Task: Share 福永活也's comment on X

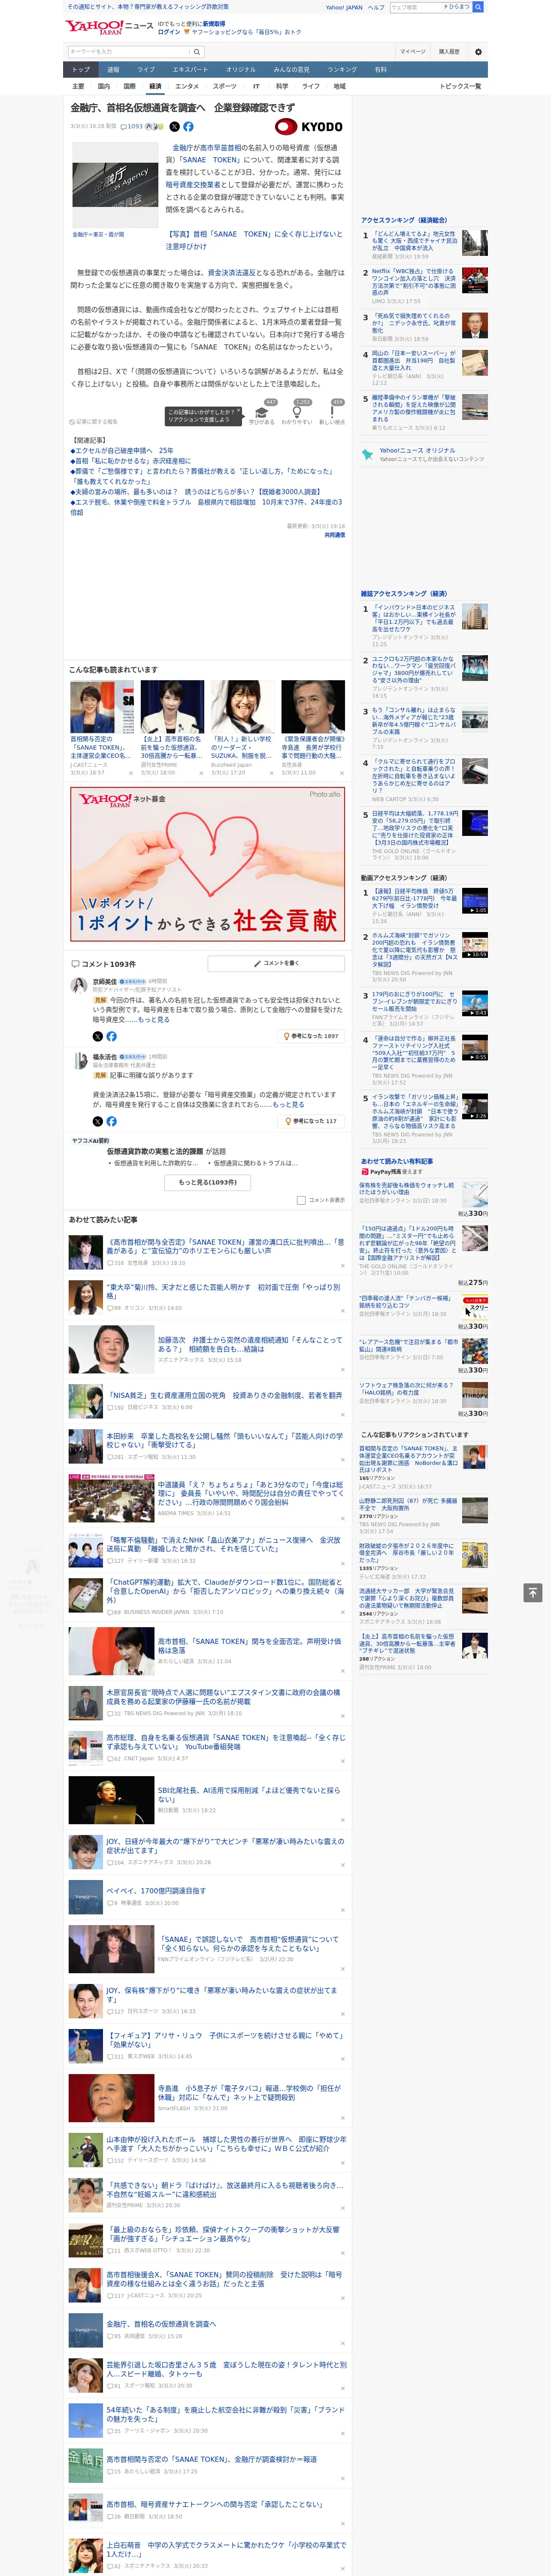Action: click(97, 1122)
